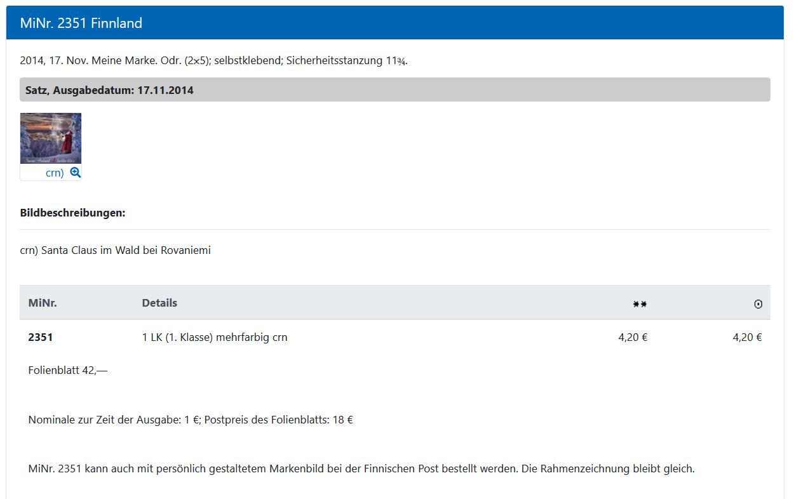Viewport: 799px width, 499px height.
Task: Click the 'Folienblatt 42,—' line
Action: tap(68, 370)
